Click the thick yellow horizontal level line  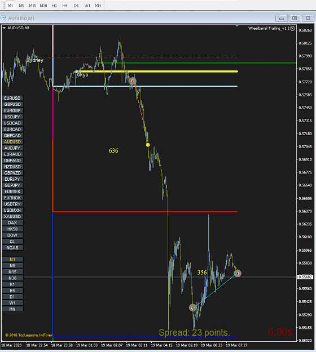(156, 72)
